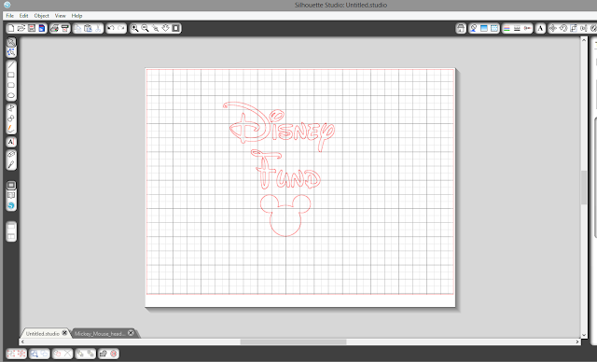Zoom in with the magnifier plus
This screenshot has height=362, width=597.
point(134,28)
